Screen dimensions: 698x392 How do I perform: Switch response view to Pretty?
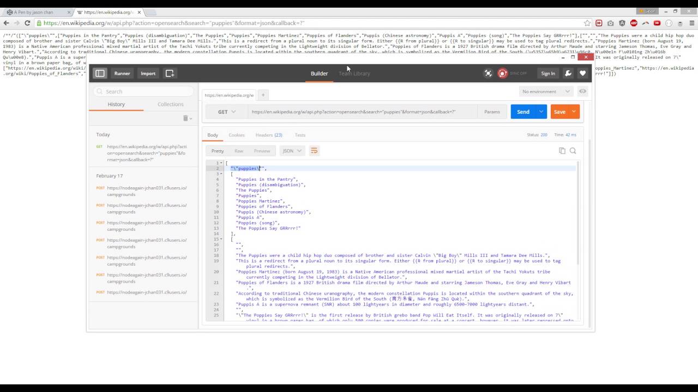pos(218,151)
